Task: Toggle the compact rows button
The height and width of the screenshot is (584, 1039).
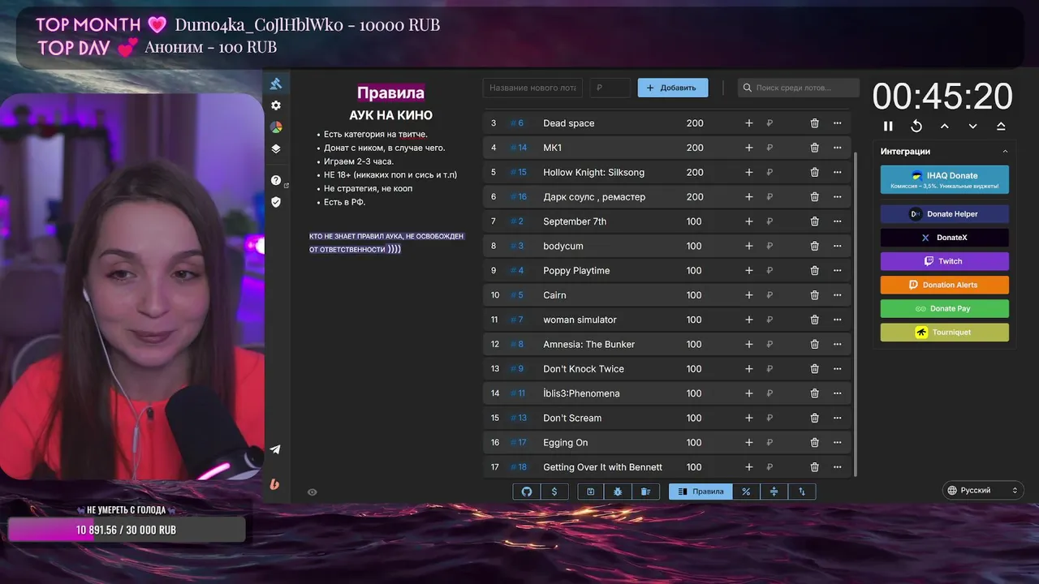Action: coord(774,492)
